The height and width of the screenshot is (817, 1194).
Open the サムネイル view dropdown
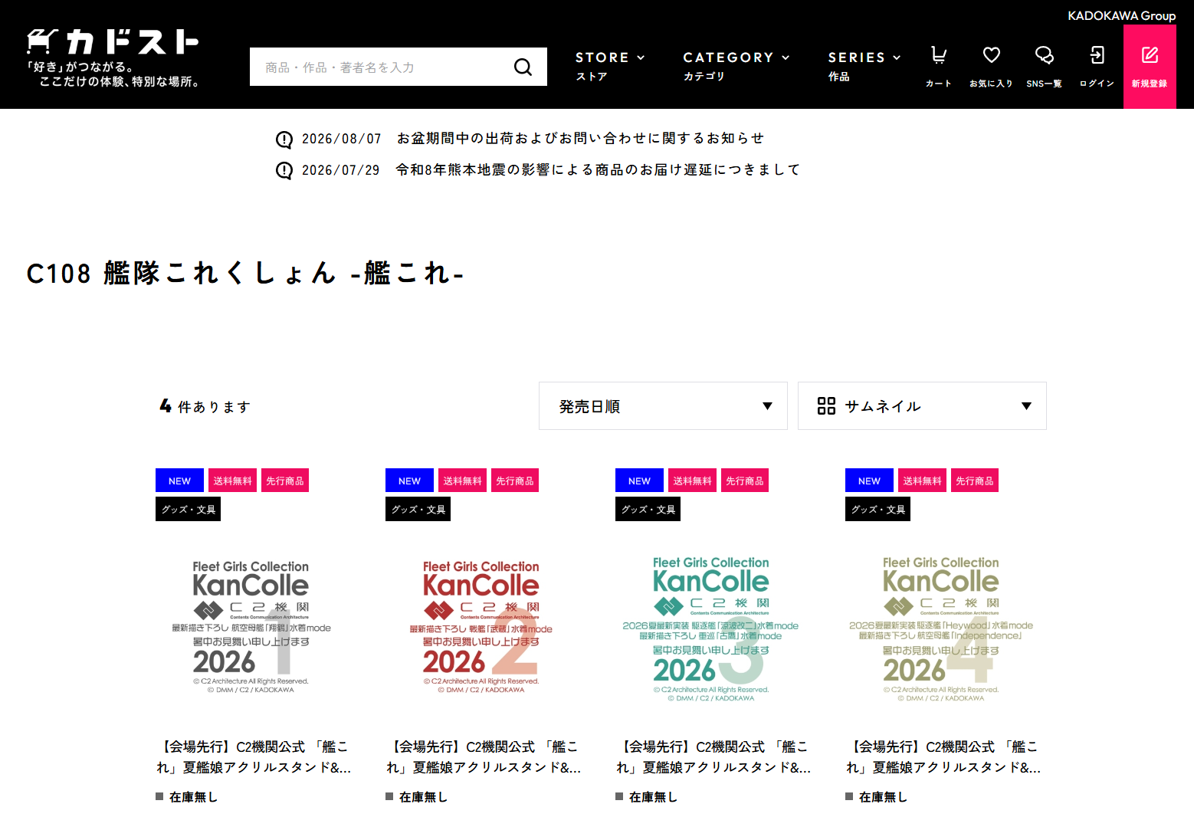pos(922,406)
